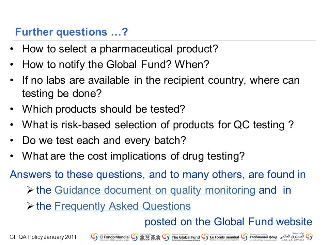This screenshot has width=327, height=245.
Task: Click the arrow bullet before Guidance document line
Action: point(30,190)
